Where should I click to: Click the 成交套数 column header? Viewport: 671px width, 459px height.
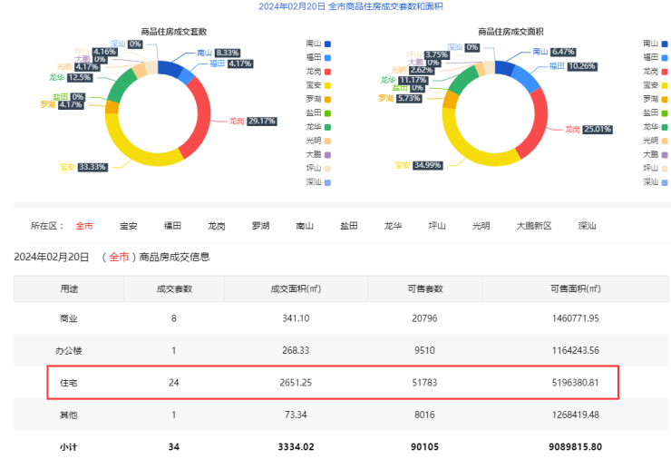[x=173, y=288]
